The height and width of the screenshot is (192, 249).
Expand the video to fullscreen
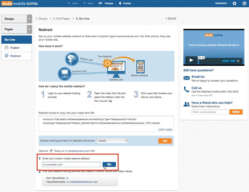(238, 61)
